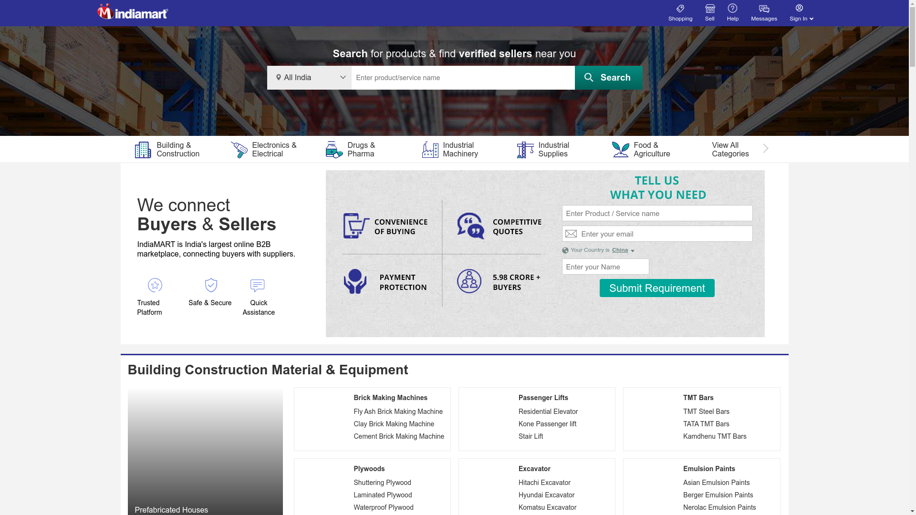Open the Help question mark icon
The width and height of the screenshot is (916, 515).
click(x=732, y=8)
